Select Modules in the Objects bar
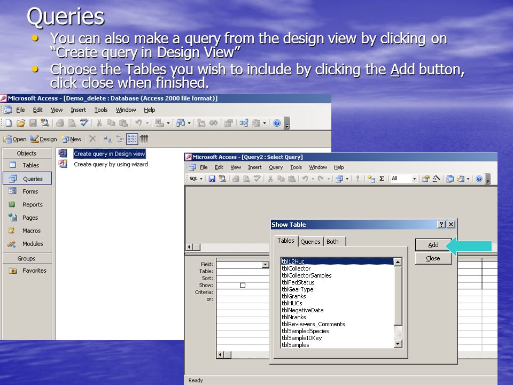This screenshot has height=385, width=513. point(27,244)
